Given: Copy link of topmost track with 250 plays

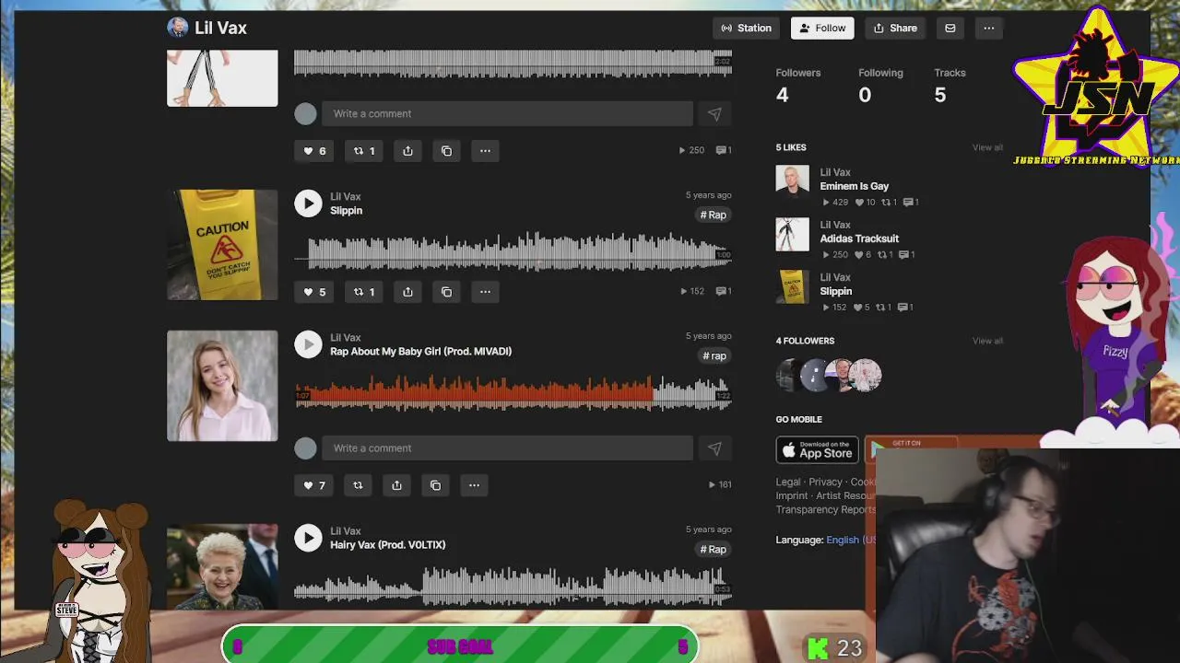Looking at the screenshot, I should (x=446, y=151).
